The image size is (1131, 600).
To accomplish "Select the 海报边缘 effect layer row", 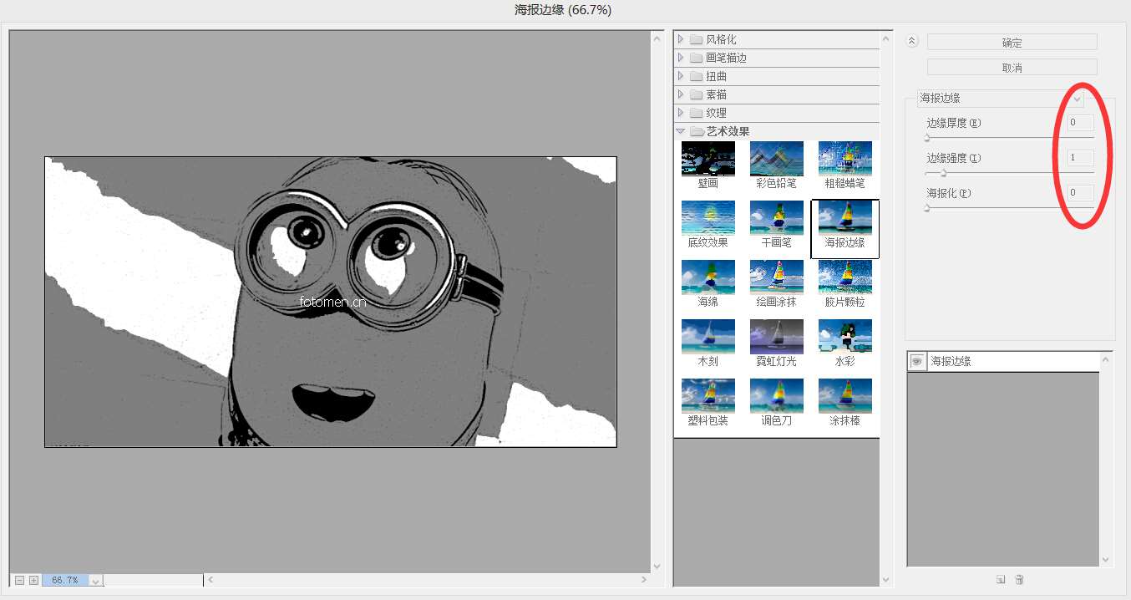I will coord(1003,361).
